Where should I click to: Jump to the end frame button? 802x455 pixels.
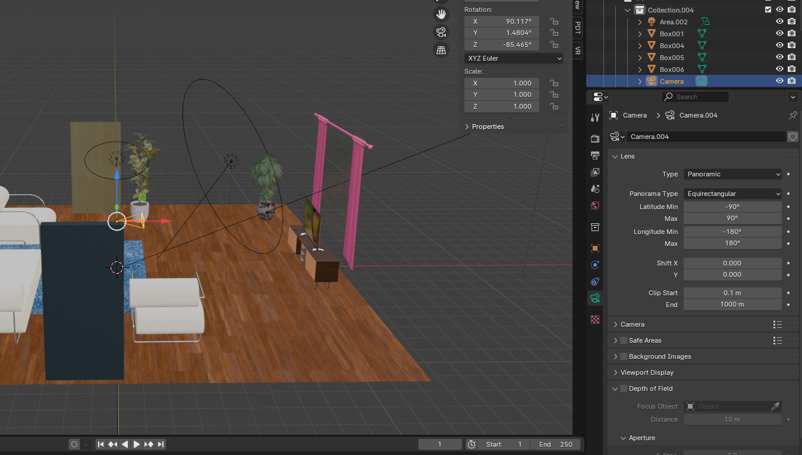coord(161,444)
